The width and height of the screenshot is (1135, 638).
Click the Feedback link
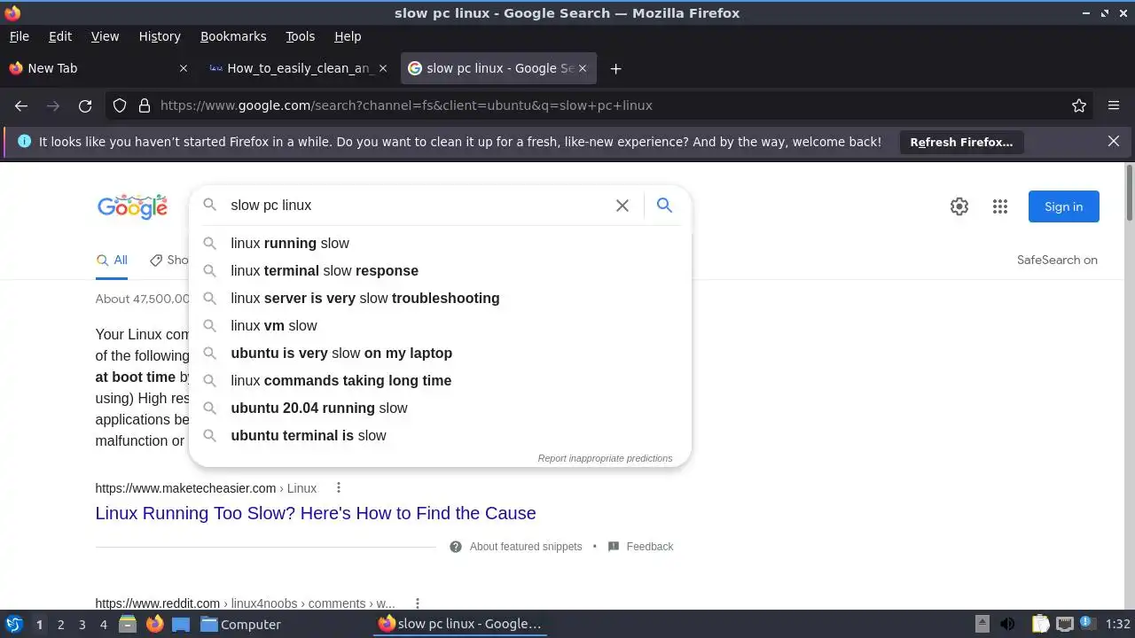650,547
